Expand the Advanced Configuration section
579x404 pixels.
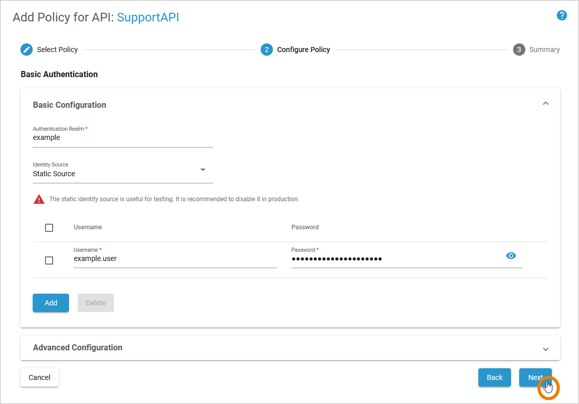[545, 349]
